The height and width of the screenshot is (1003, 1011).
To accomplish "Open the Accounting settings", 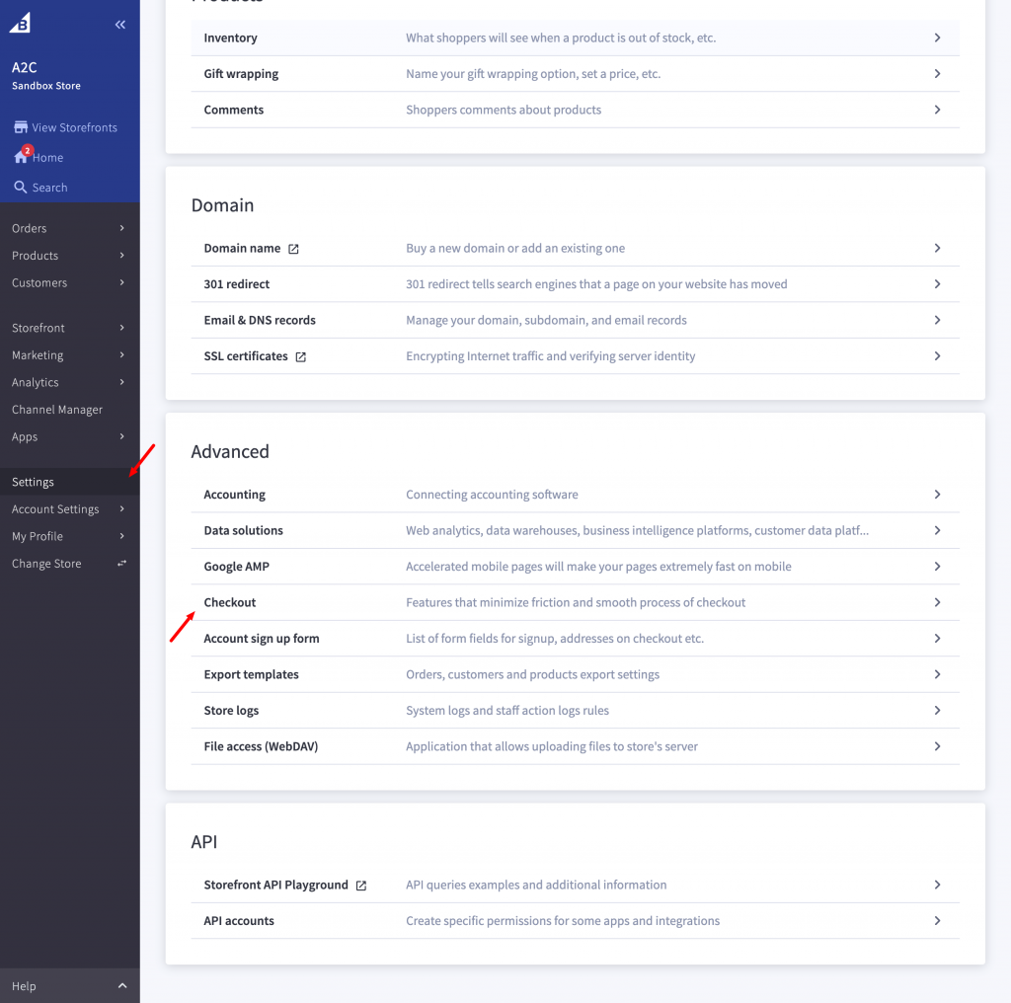I will [576, 495].
